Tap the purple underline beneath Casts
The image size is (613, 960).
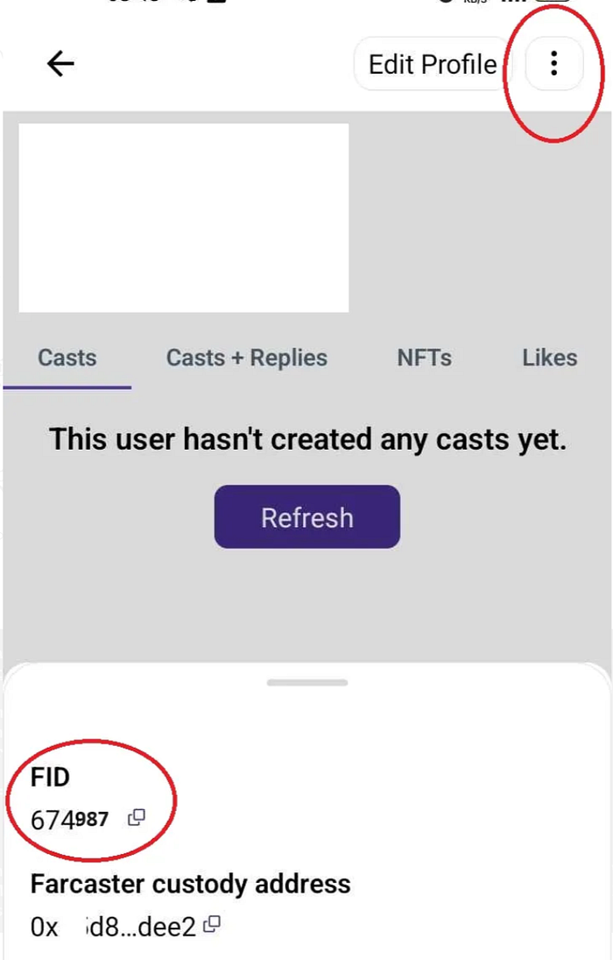(x=67, y=387)
